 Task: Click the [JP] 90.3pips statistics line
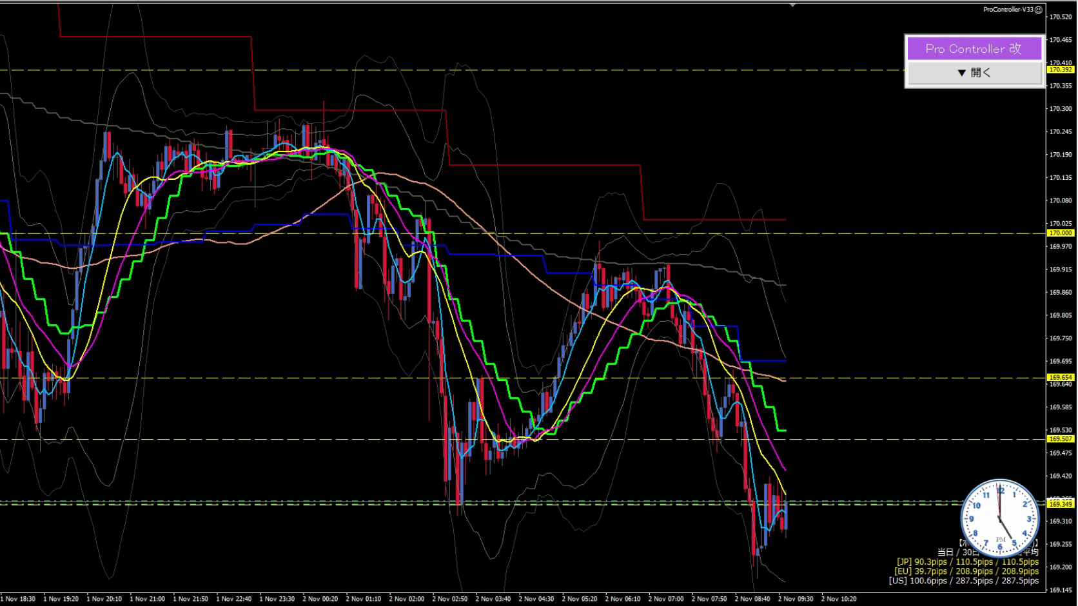[968, 562]
